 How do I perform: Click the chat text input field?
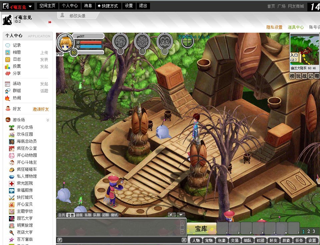click(x=122, y=240)
